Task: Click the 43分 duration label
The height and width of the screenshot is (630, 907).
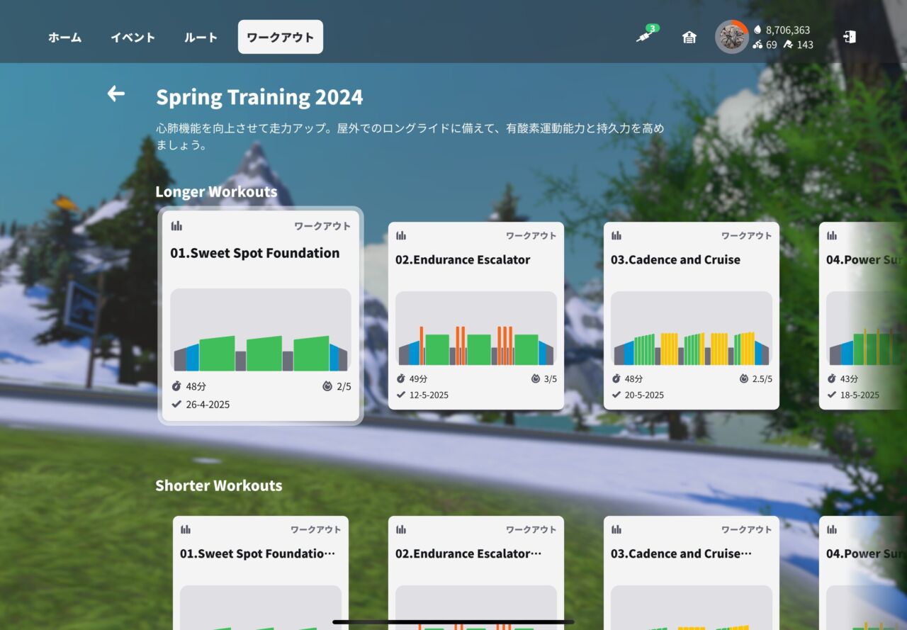Action: [x=849, y=379]
